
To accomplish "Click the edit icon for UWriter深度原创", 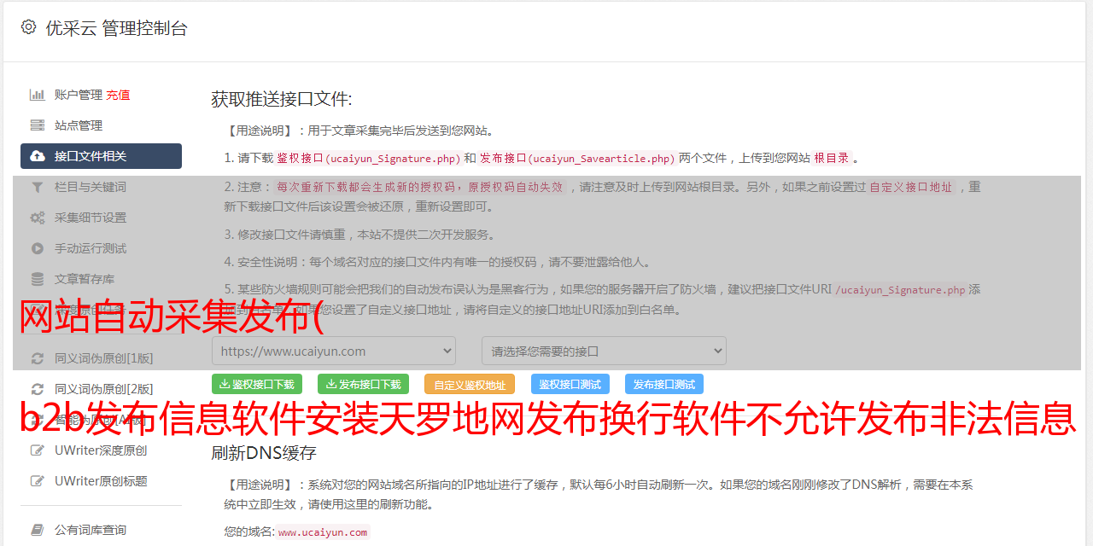I will pyautogui.click(x=38, y=450).
